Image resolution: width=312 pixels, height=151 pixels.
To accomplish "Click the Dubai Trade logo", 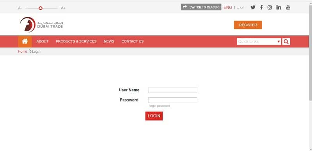I will pos(41,25).
